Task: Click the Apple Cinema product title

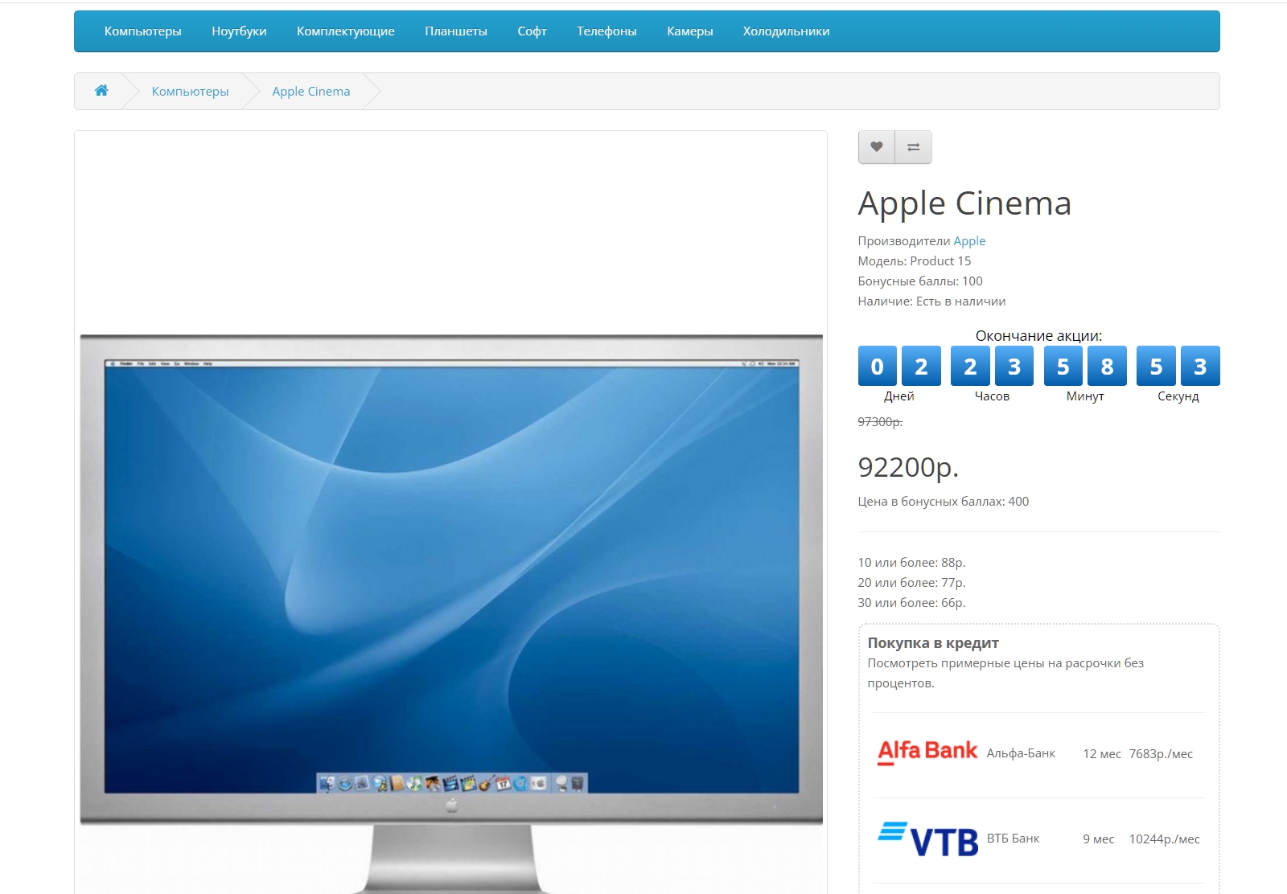Action: [x=964, y=203]
